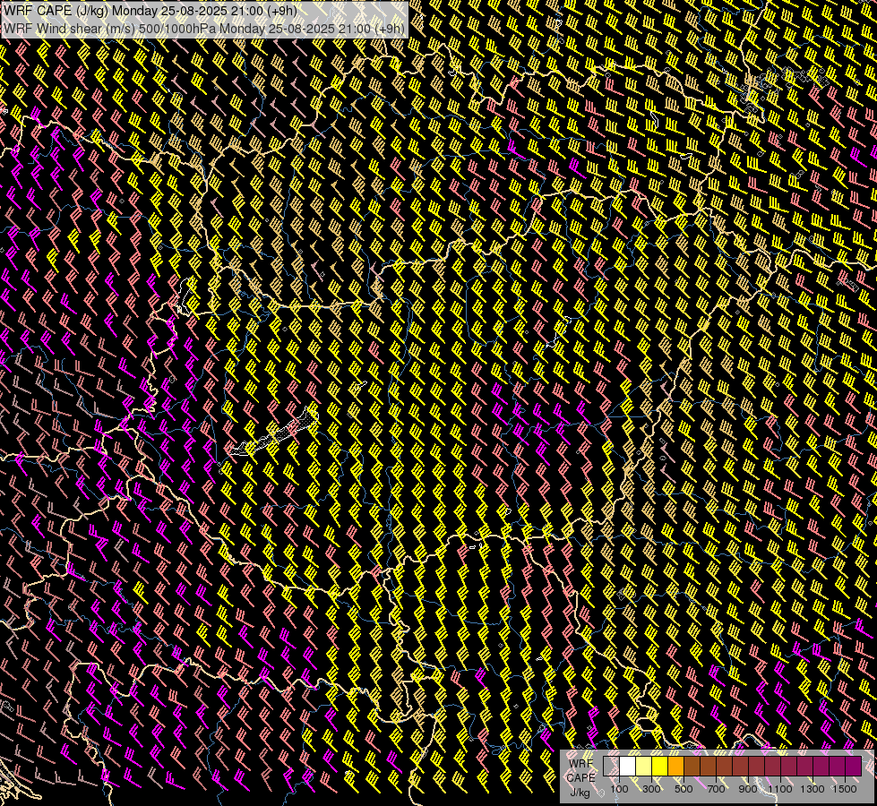Click the 100 label in the legend

(x=619, y=789)
